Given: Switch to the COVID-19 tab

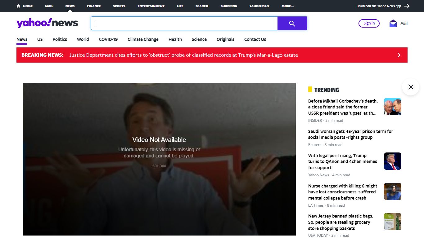Looking at the screenshot, I should 108,39.
